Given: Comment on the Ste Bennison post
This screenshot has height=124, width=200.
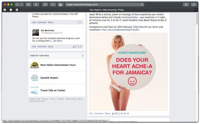Looking at the screenshot, I should 42,46.
